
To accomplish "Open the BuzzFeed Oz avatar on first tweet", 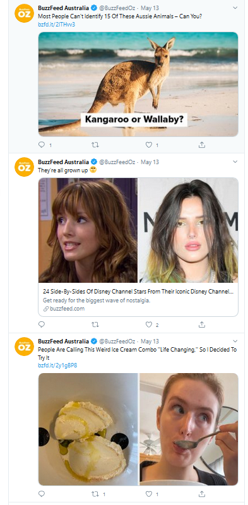I will point(25,13).
